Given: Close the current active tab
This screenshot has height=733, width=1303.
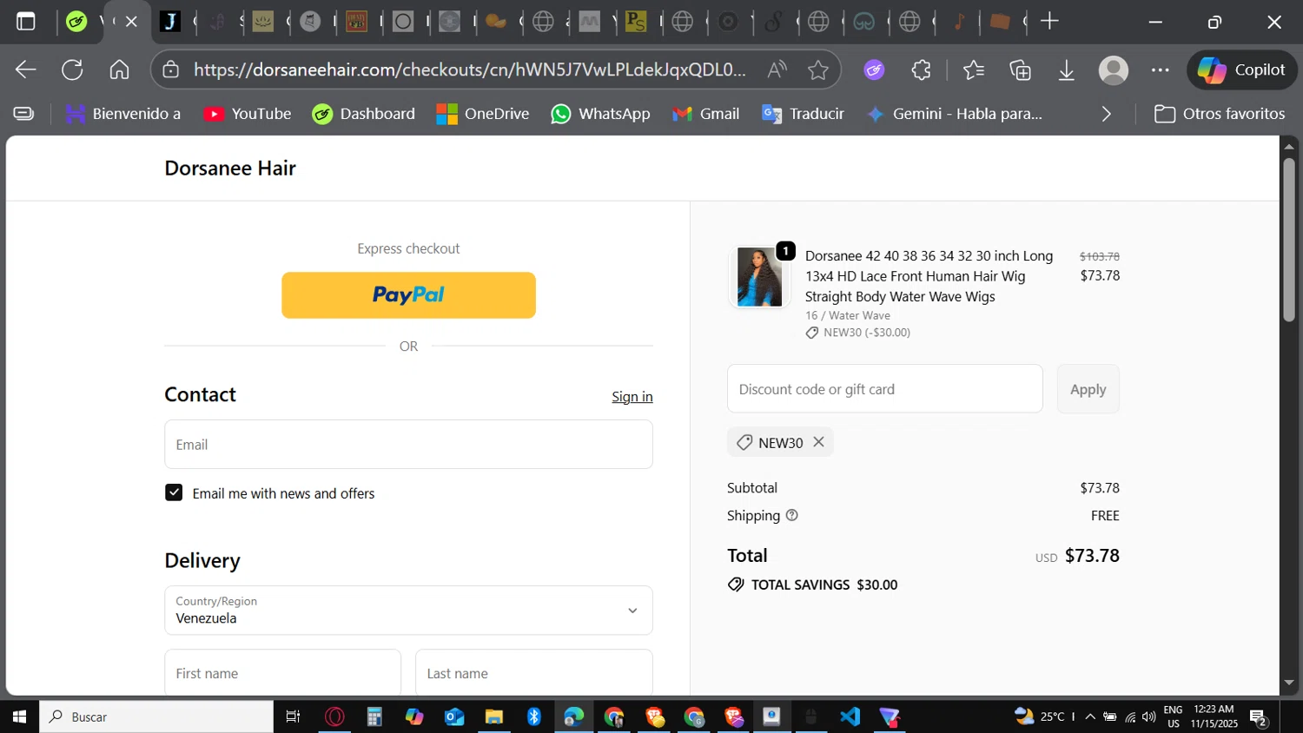Looking at the screenshot, I should coord(131,22).
